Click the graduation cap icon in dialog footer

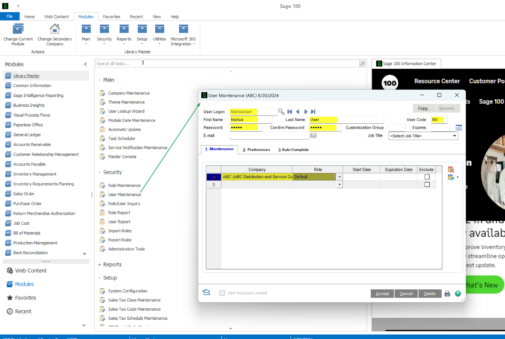(x=206, y=292)
